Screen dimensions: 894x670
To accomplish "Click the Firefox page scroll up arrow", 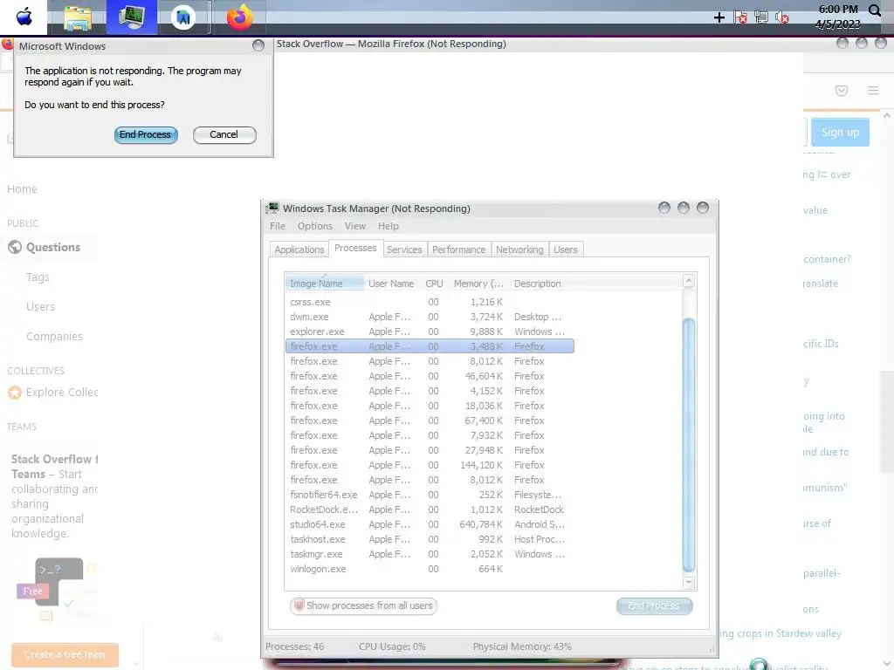I will (887, 115).
